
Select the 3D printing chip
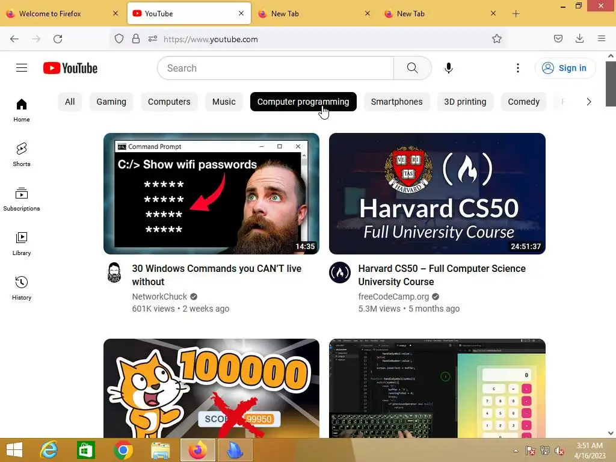click(x=465, y=102)
